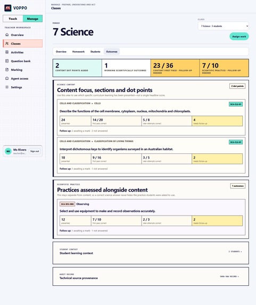Open the Overview tab of 7 Science
256x305 pixels.
(x=61, y=52)
